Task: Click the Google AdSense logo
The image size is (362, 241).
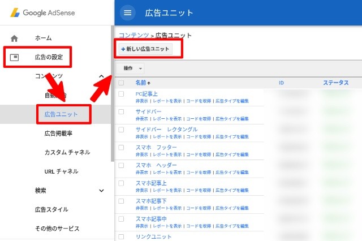Action: 43,12
